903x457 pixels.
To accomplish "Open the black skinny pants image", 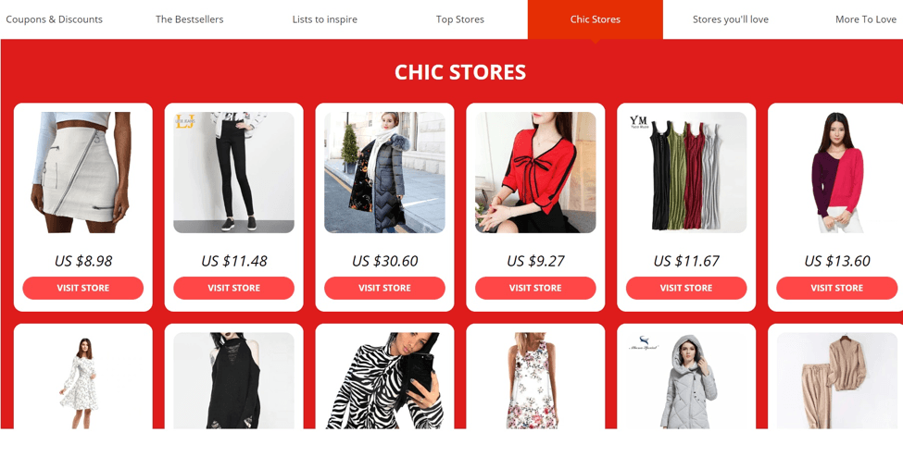I will [x=233, y=172].
